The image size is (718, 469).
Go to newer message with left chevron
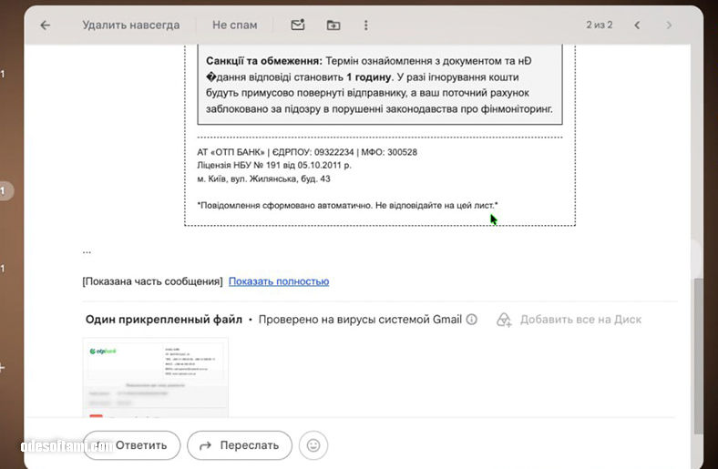point(637,25)
